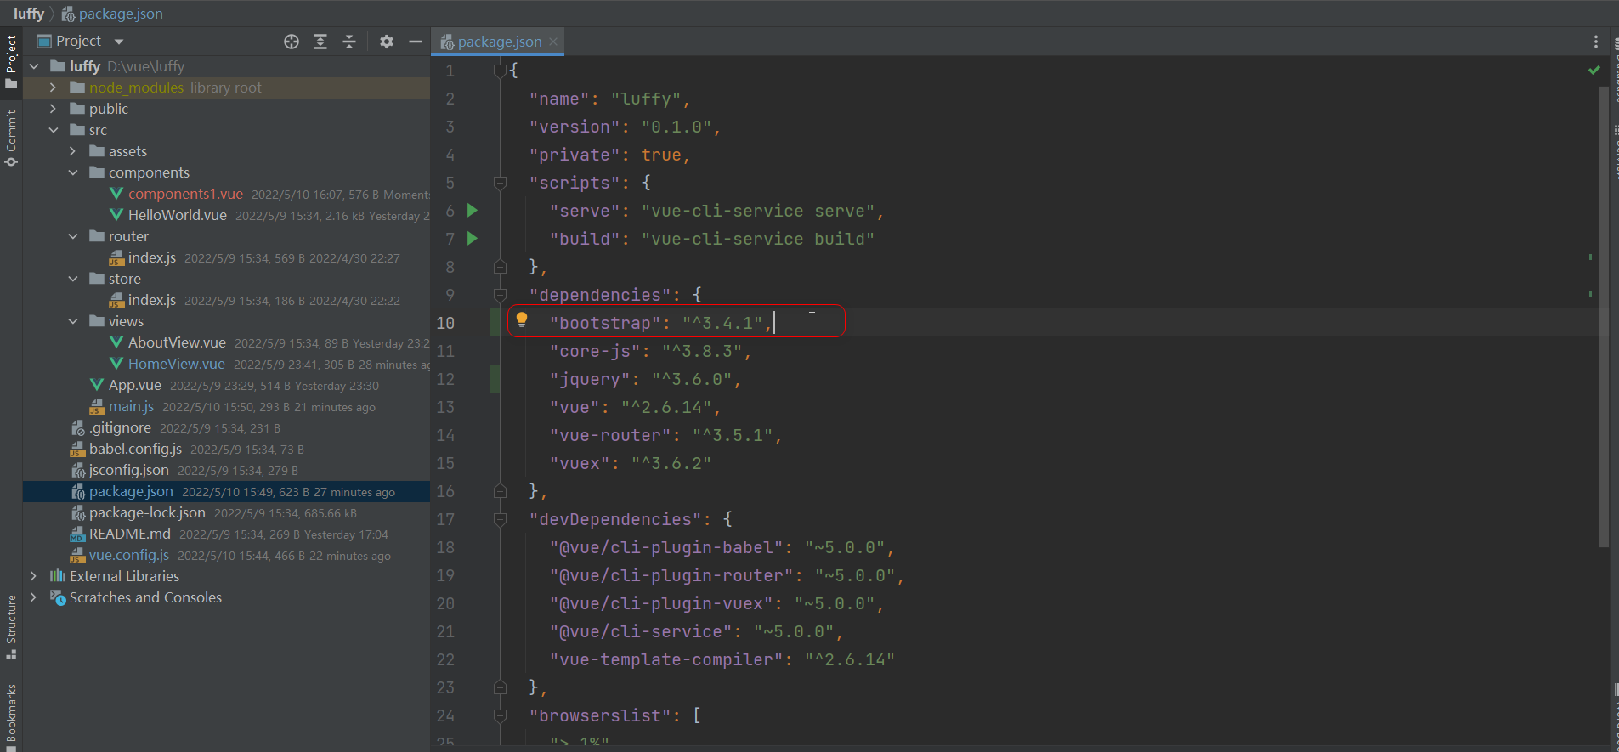Expand the public folder

[x=53, y=109]
